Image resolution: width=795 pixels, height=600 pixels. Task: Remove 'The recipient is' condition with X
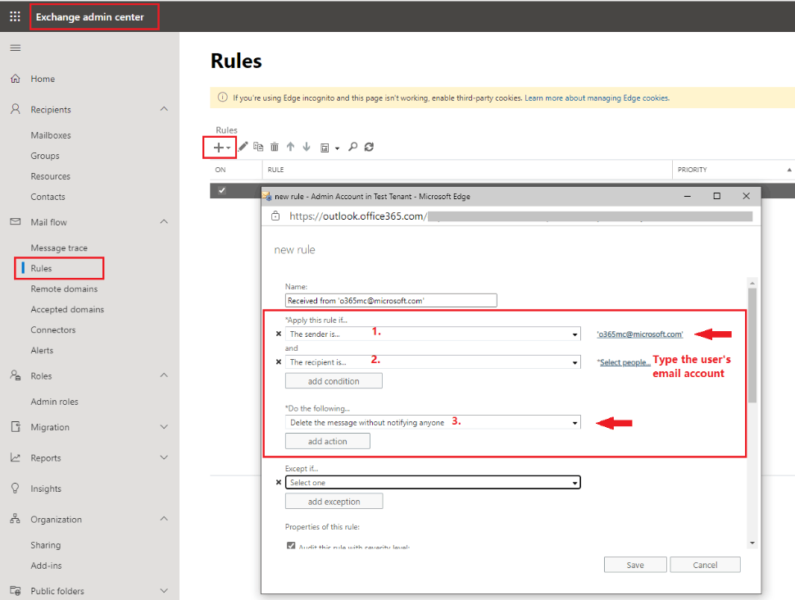tap(279, 362)
